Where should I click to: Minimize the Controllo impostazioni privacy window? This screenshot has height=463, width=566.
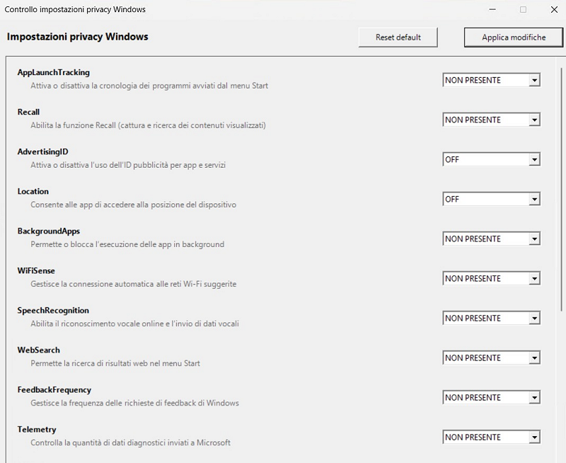(x=492, y=10)
